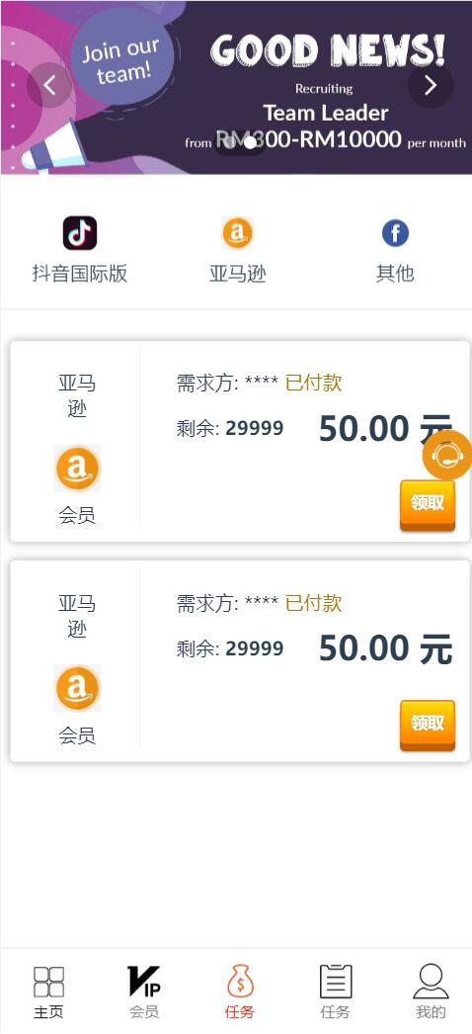Select the Amazon 亚马逊 category icon
The width and height of the screenshot is (472, 1034).
pos(237,233)
